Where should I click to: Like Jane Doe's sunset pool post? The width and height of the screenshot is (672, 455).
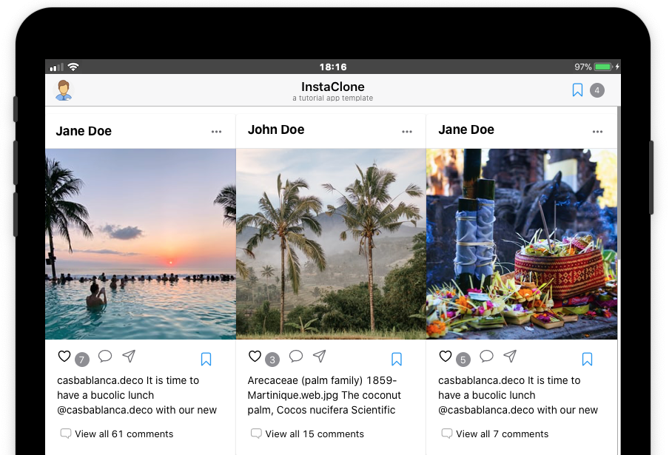point(64,357)
